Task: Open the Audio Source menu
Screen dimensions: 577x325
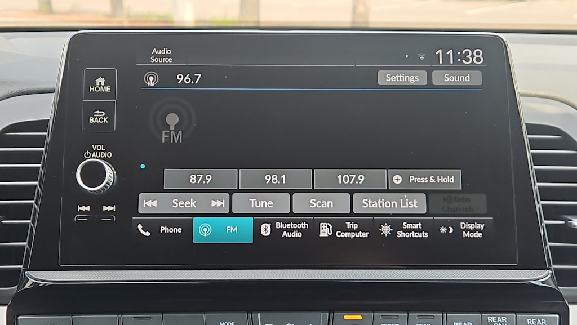Action: click(x=161, y=55)
